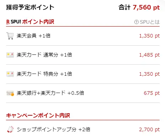Screen dimensions: 165x139
Task: Click the bank card icon for 楽天銀行+楽天カード
Action: 10,93
